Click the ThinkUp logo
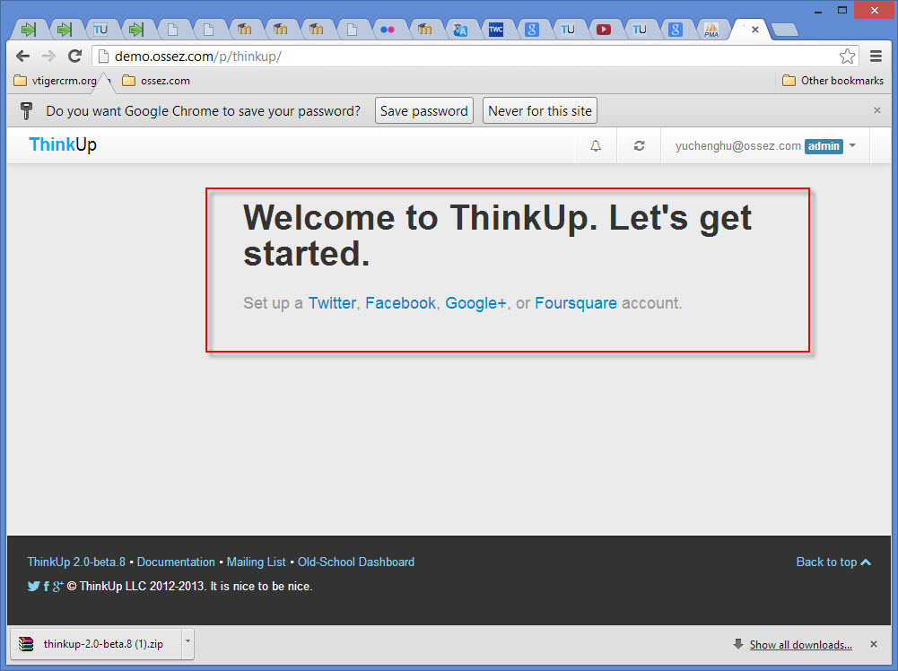Screen dimensions: 898x671 click(63, 145)
